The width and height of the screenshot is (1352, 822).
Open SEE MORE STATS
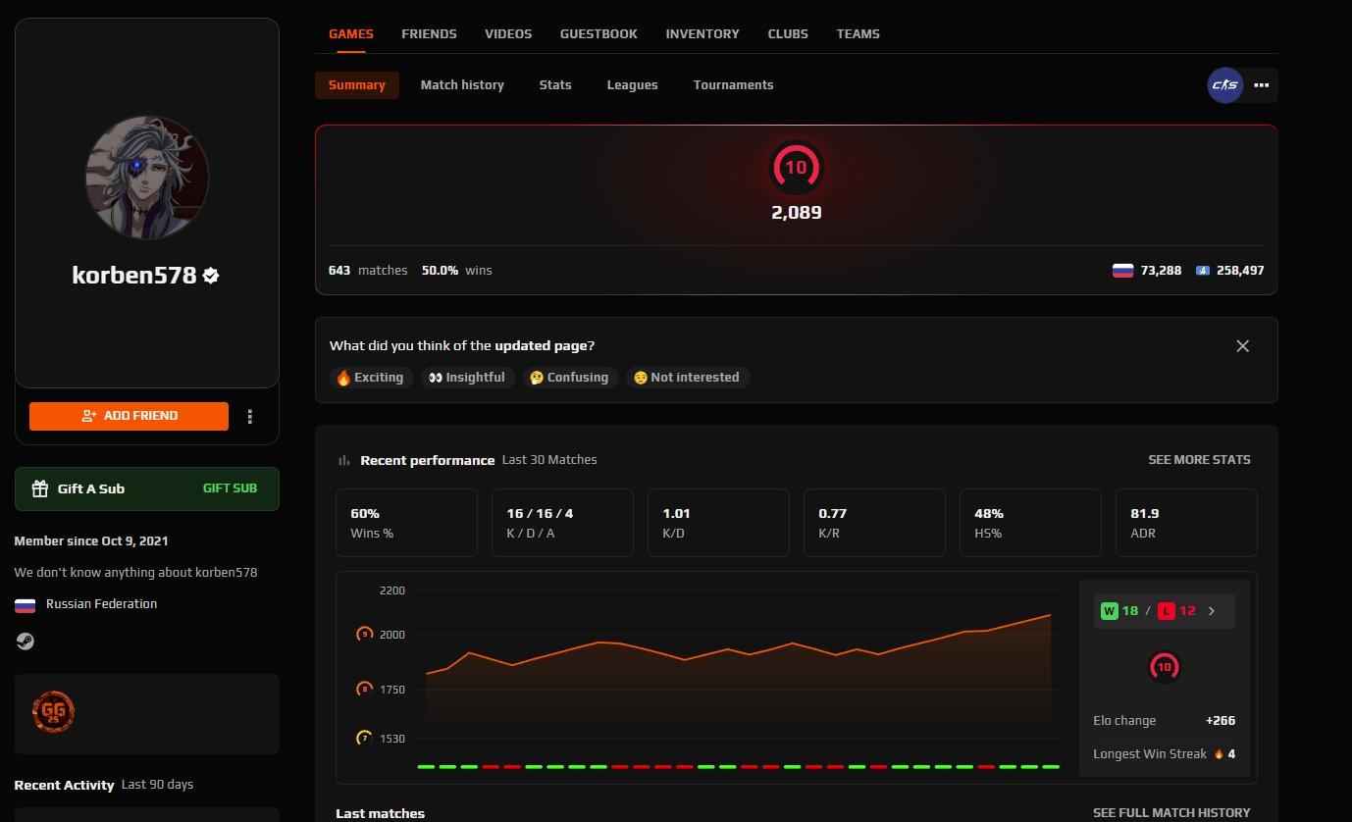coord(1199,459)
